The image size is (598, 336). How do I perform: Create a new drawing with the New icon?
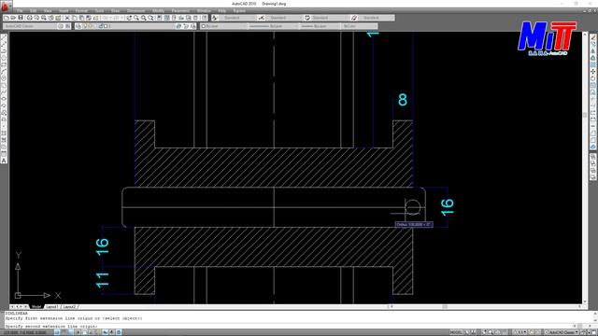pyautogui.click(x=7, y=18)
